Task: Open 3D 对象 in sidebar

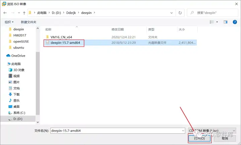Action: [19, 70]
